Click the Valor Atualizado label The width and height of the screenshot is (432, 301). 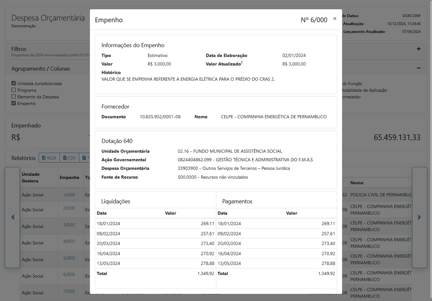point(224,64)
